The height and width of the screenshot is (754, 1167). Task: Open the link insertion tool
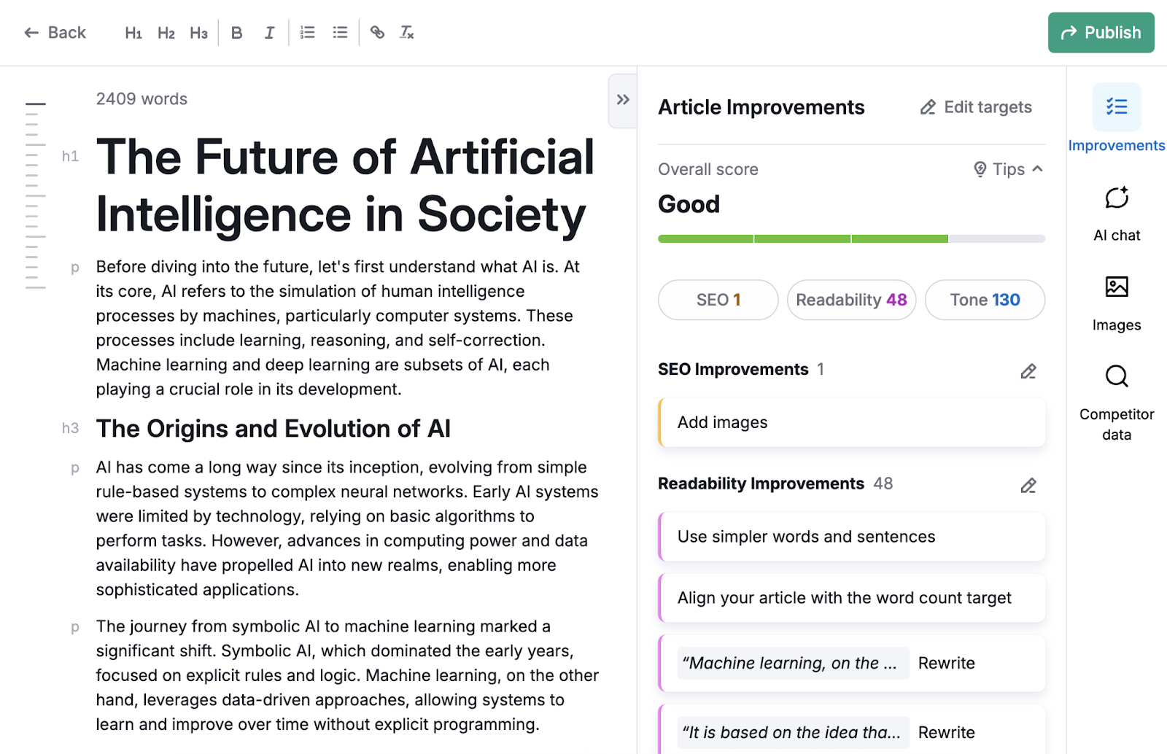377,32
